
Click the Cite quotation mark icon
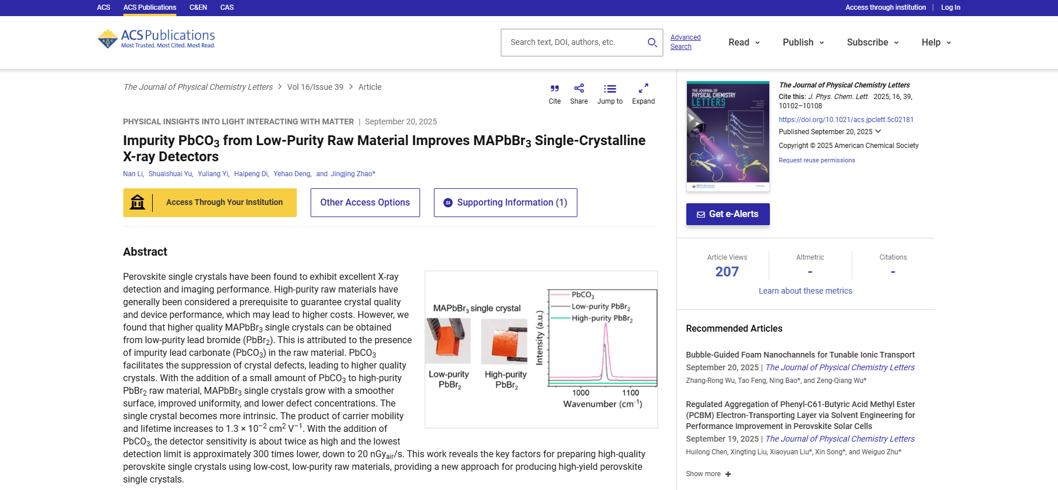554,89
